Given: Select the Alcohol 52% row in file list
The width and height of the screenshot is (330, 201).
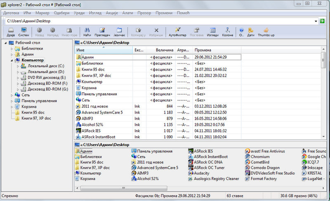Looking at the screenshot, I should [x=158, y=125].
